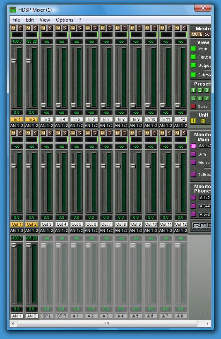Image resolution: width=221 pixels, height=339 pixels.
Task: Enable Mono on Monitor Main
Action: tap(193, 162)
